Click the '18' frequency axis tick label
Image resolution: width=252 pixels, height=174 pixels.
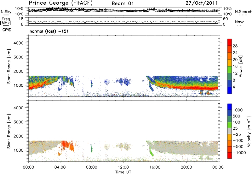[x=21, y=19]
